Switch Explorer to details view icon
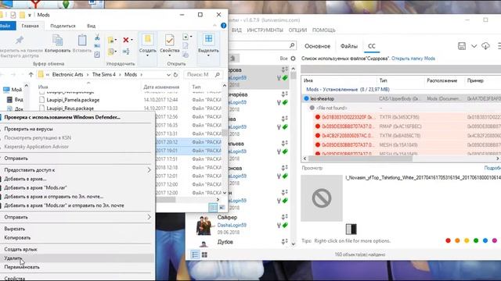This screenshot has height=281, width=501. (213, 208)
